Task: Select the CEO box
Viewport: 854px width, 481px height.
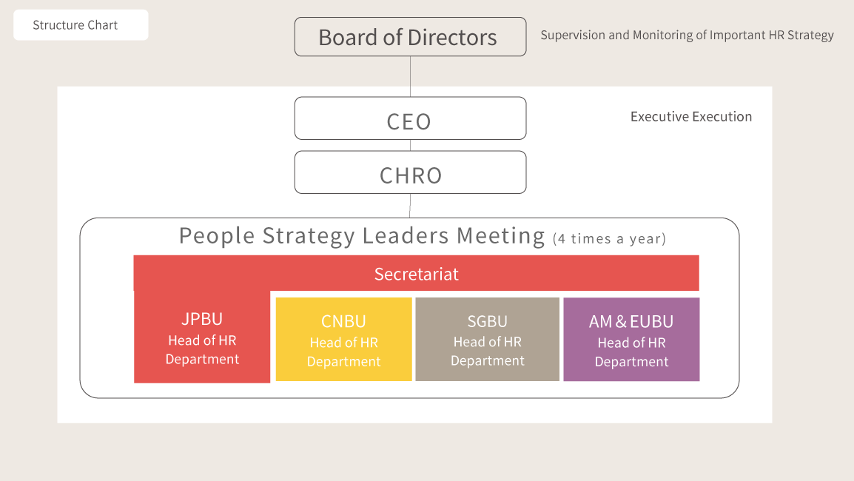Action: point(410,118)
